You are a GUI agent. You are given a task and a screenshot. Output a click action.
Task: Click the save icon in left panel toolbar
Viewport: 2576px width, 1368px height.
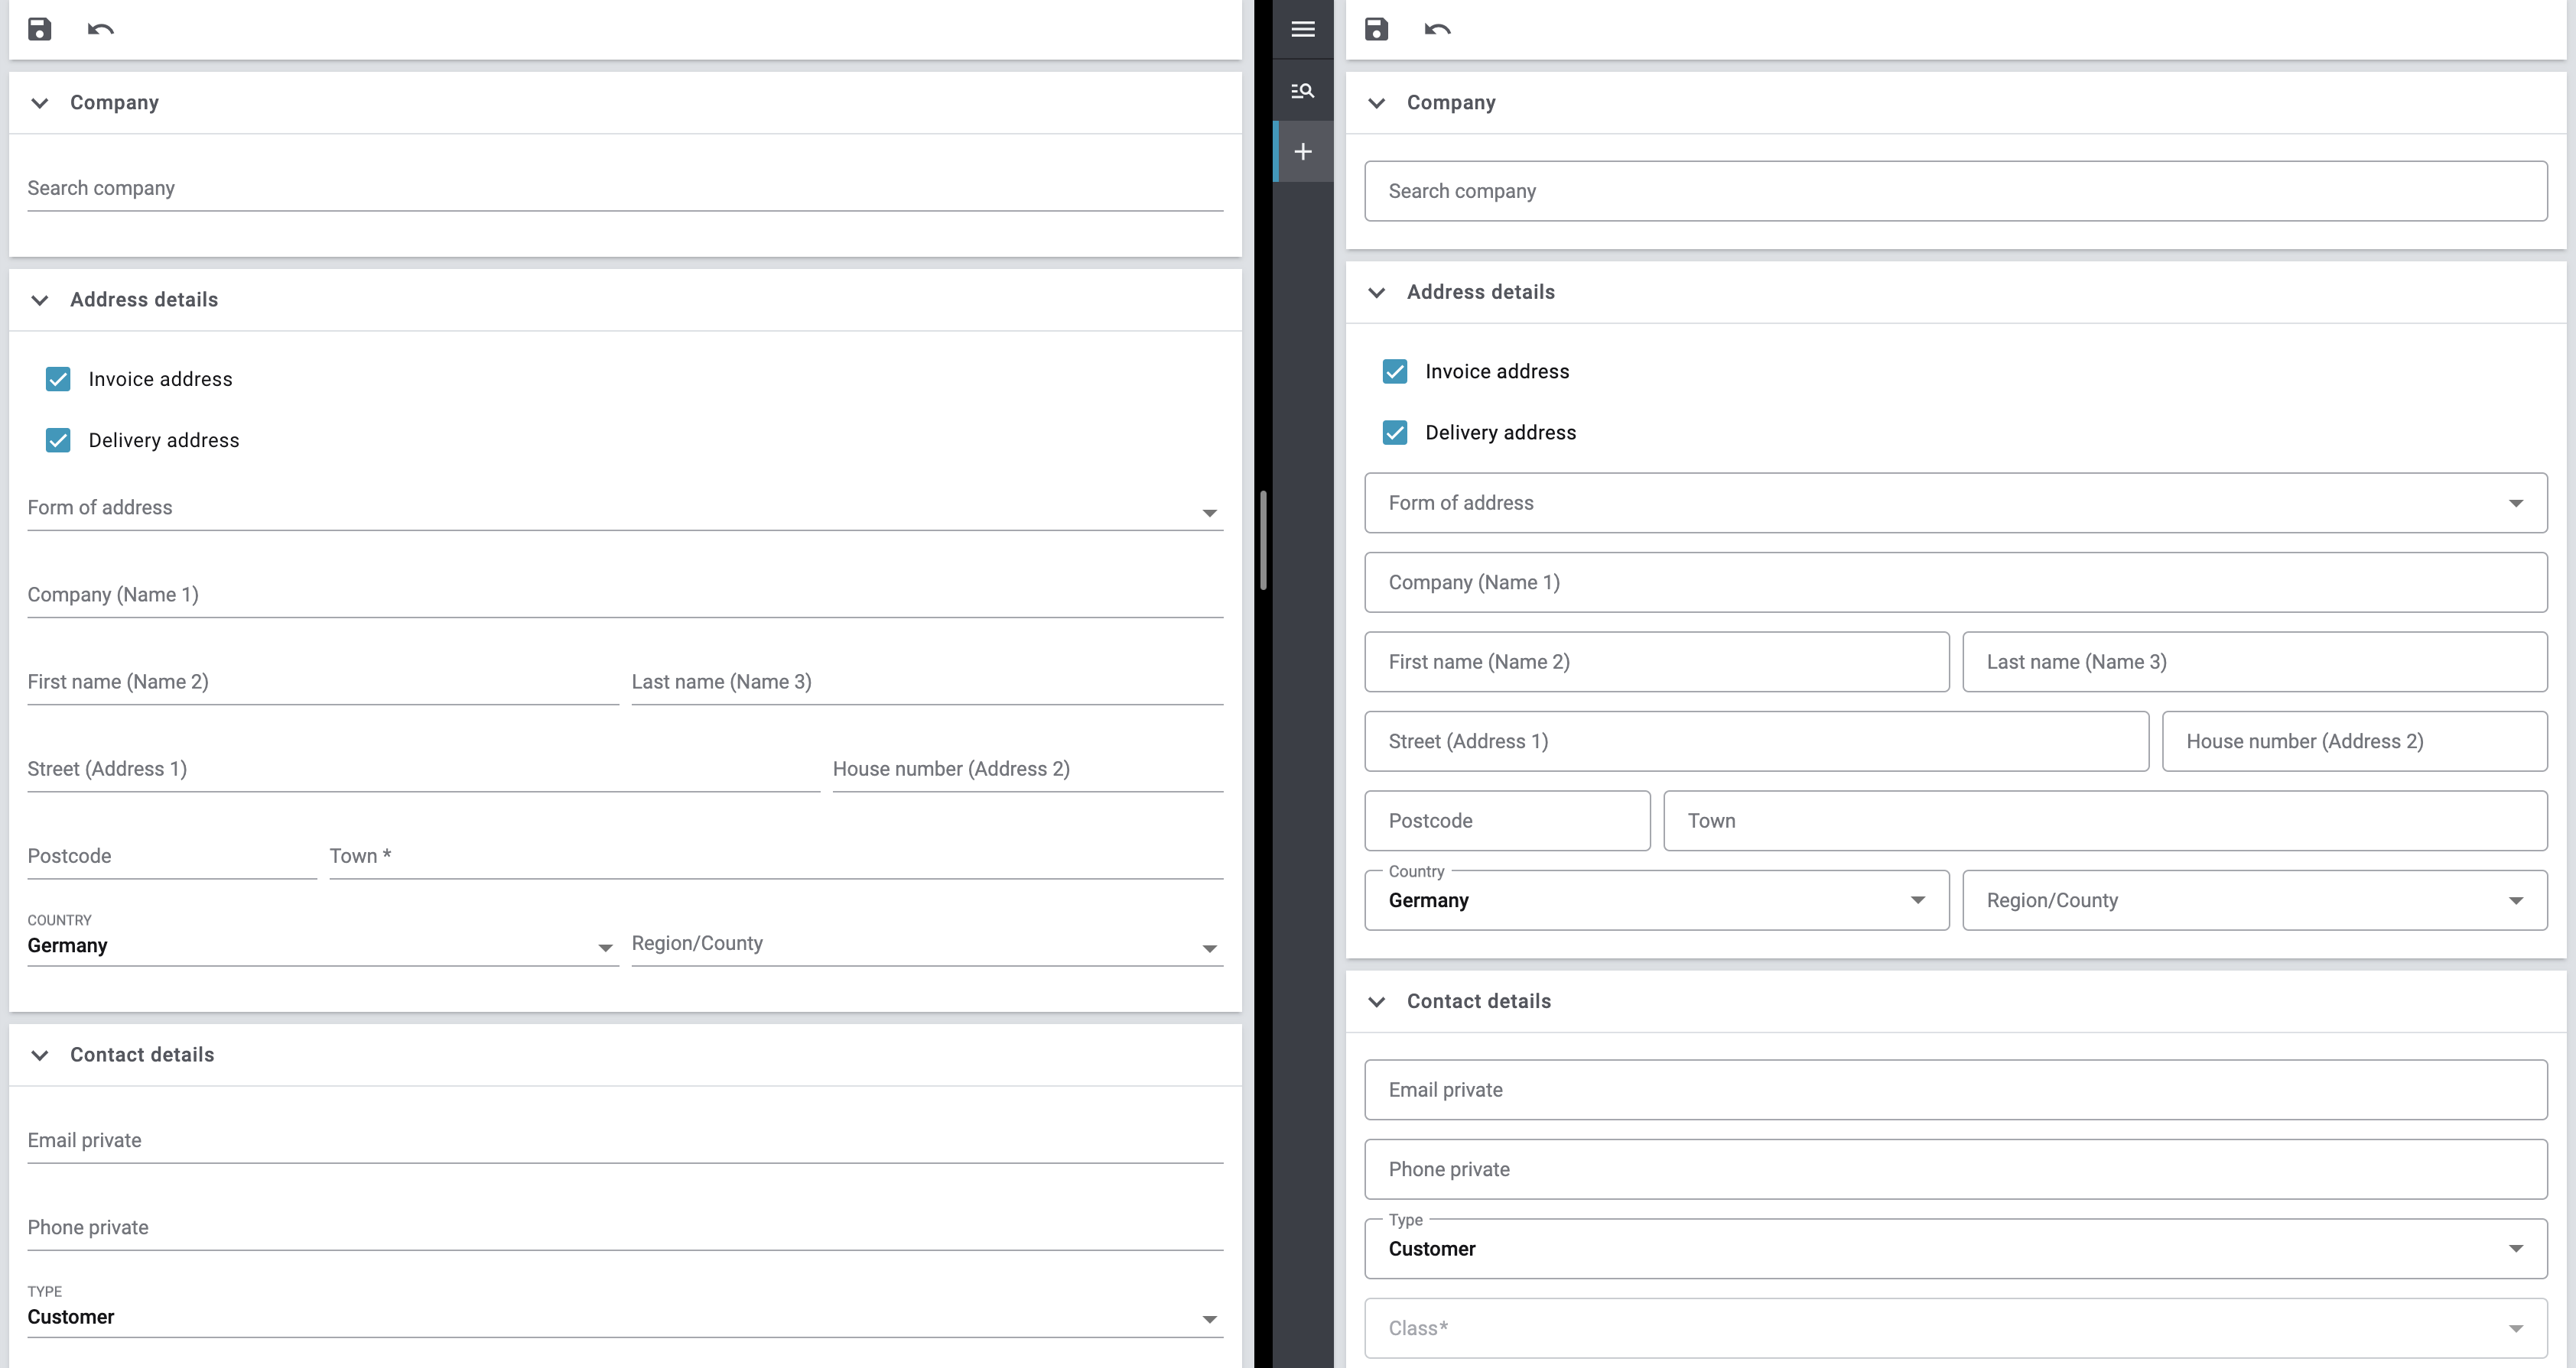[x=39, y=29]
